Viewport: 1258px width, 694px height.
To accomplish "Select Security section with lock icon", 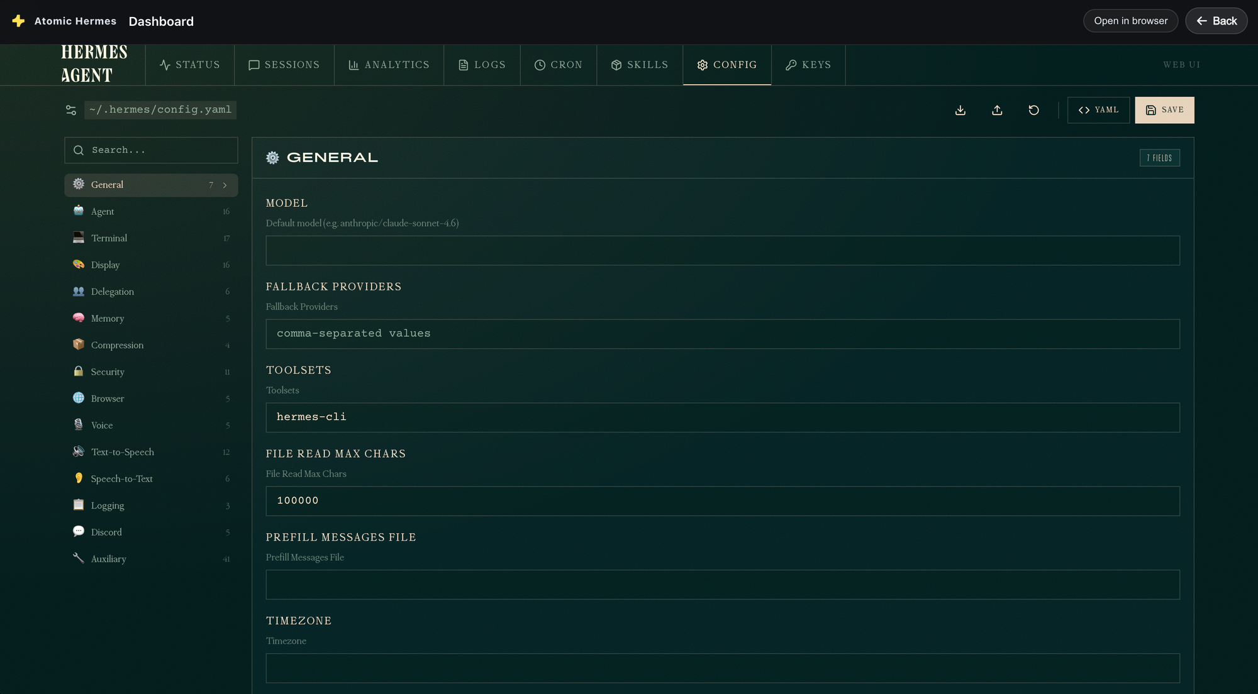I will 107,372.
